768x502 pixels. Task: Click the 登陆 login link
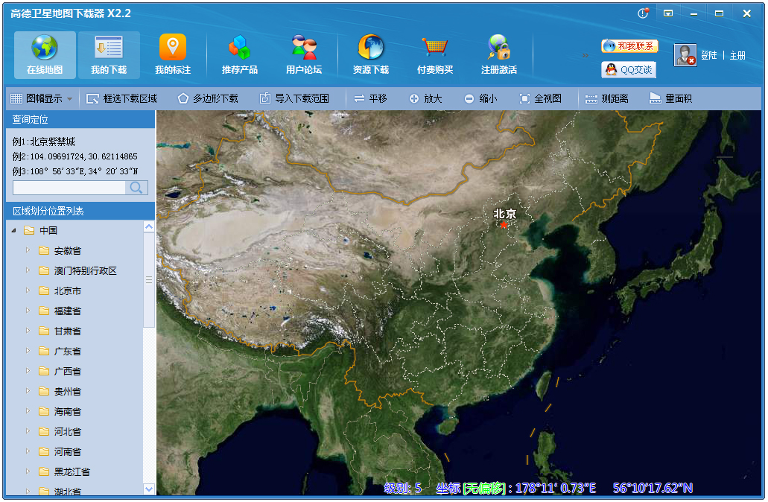708,56
